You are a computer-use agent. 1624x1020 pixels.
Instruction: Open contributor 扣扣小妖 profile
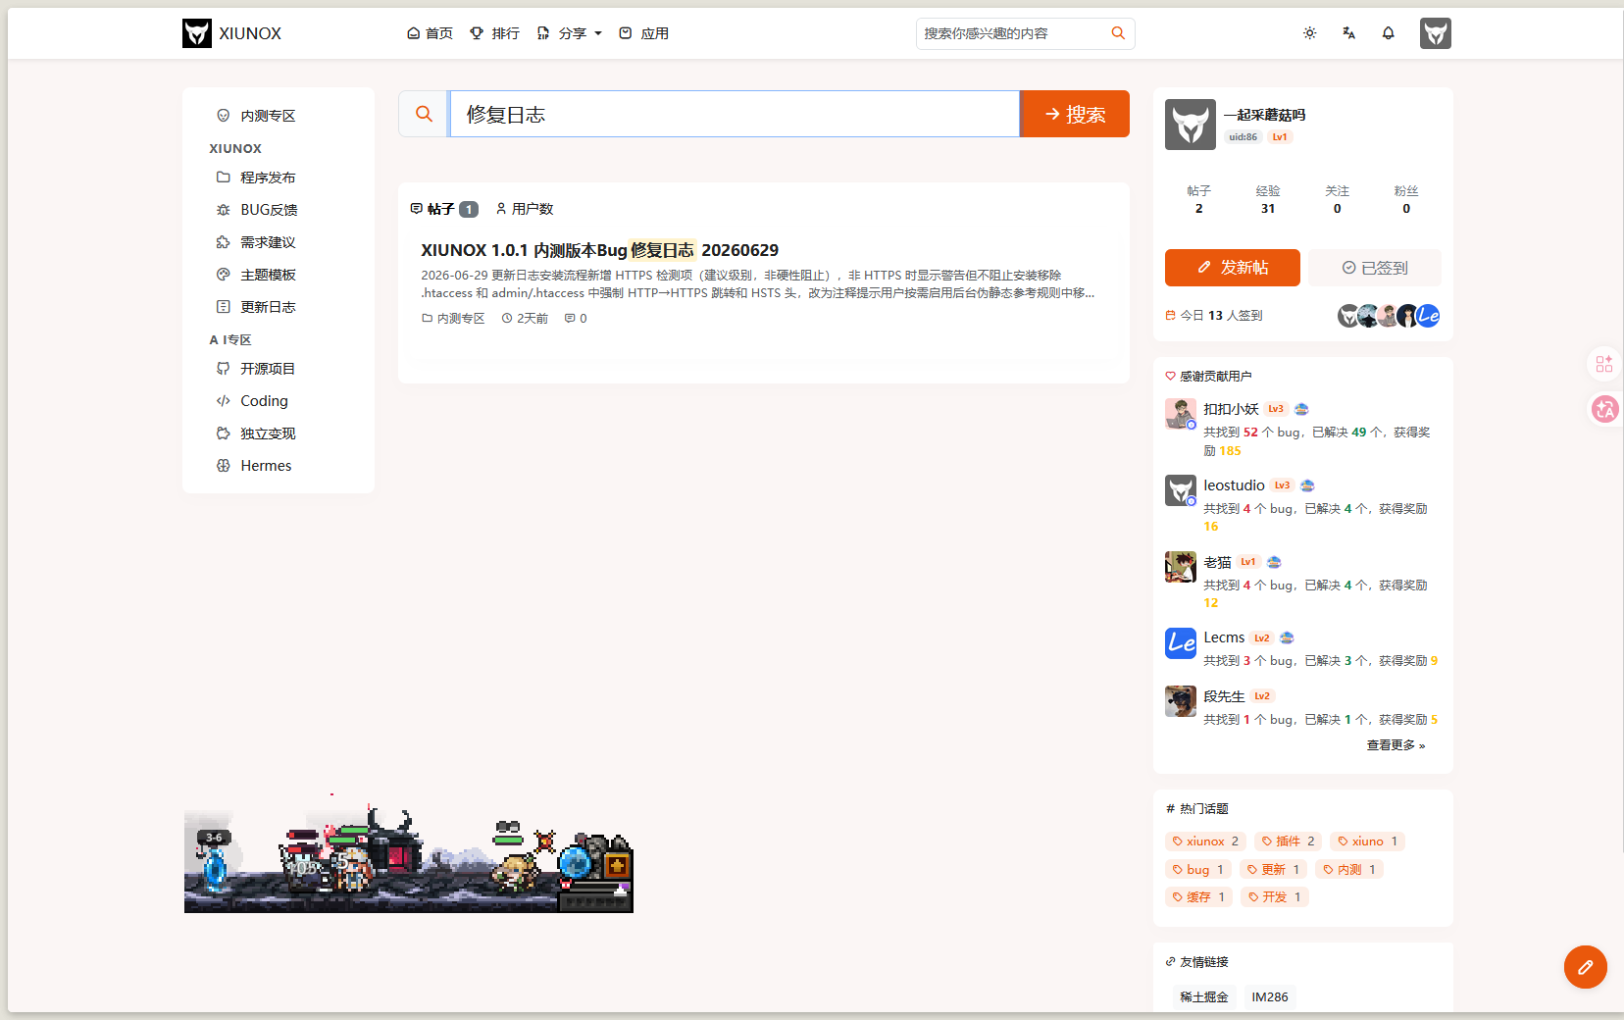[x=1231, y=409]
